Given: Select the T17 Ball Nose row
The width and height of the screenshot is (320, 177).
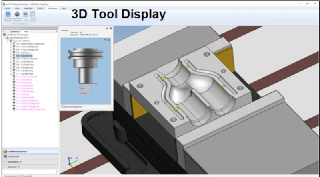Looking at the screenshot, I should pyautogui.click(x=25, y=92).
